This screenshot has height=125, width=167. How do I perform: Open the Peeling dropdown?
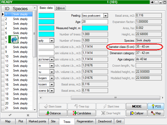[105, 16]
